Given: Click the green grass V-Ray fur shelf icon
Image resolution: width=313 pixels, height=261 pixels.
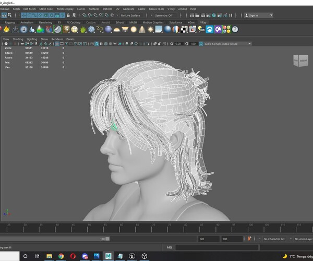Looking at the screenshot, I should pos(83,29).
